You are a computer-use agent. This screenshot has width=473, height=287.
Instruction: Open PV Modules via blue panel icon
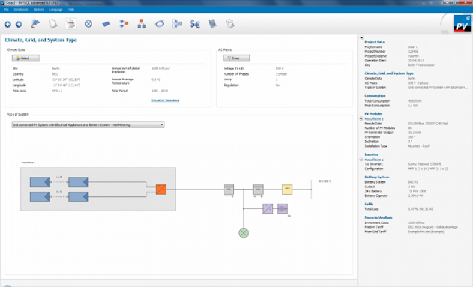[x=106, y=24]
